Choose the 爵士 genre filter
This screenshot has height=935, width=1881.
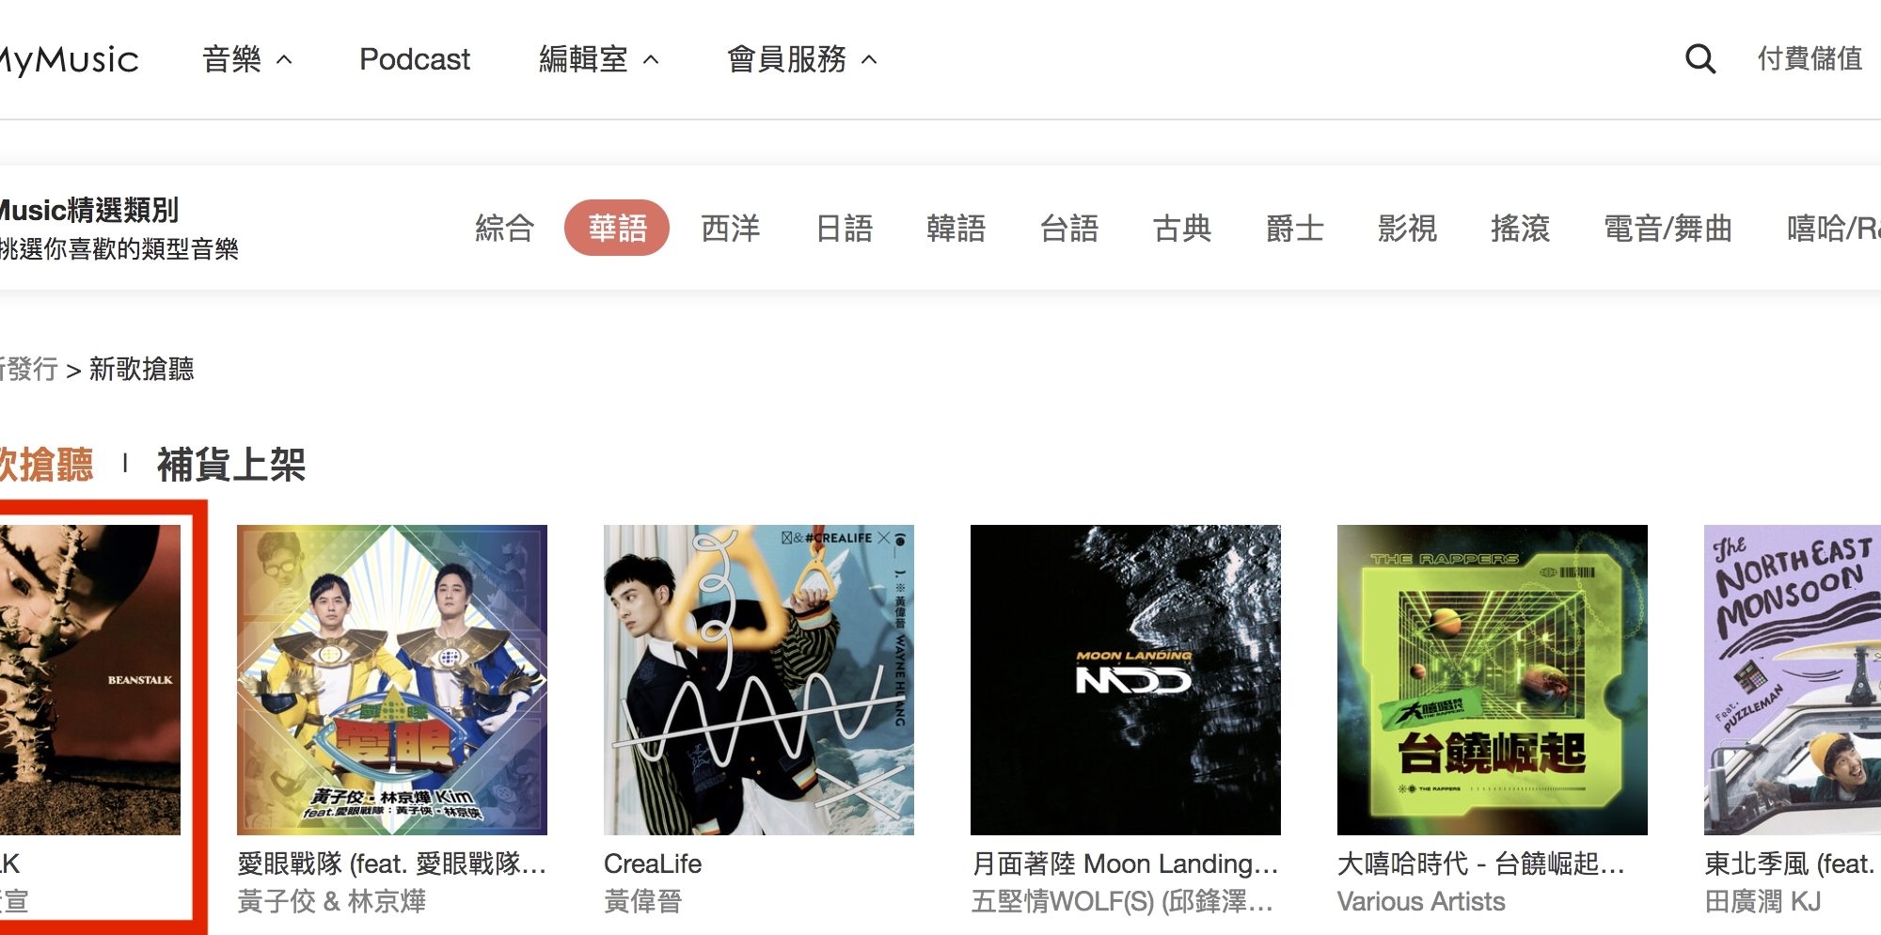point(1294,228)
